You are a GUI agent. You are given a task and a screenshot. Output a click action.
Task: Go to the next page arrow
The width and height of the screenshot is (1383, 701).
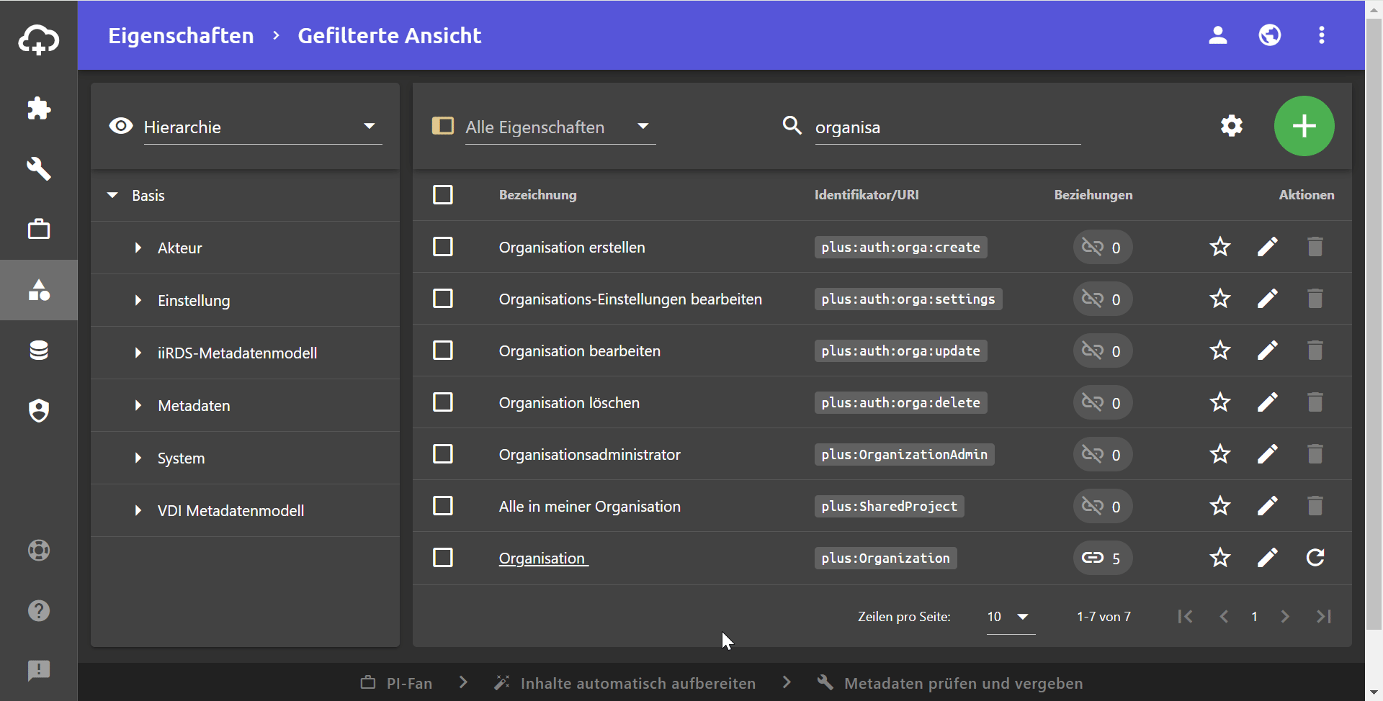point(1285,617)
